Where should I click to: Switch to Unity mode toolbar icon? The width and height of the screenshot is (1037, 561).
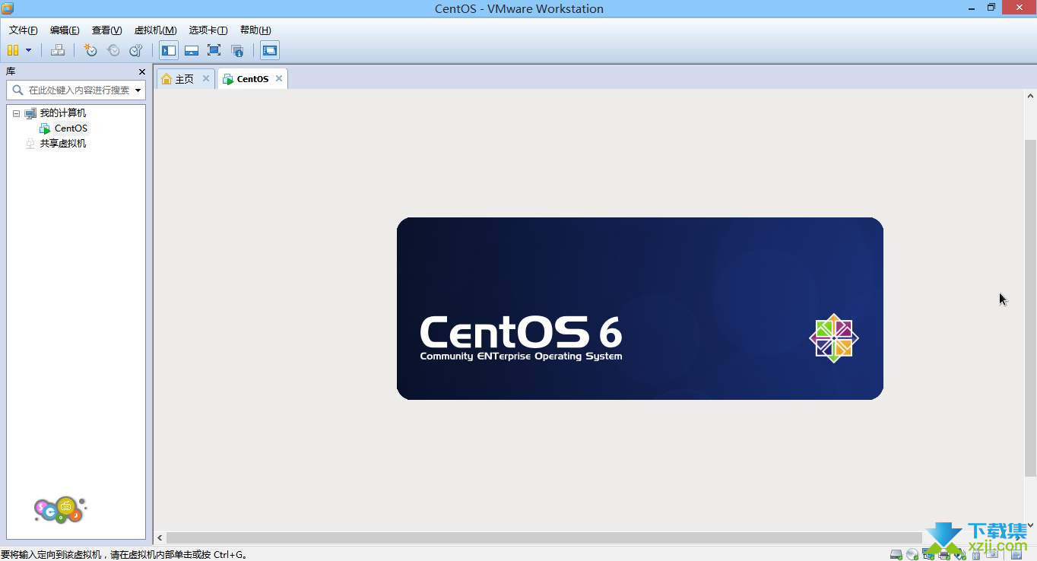[x=237, y=50]
